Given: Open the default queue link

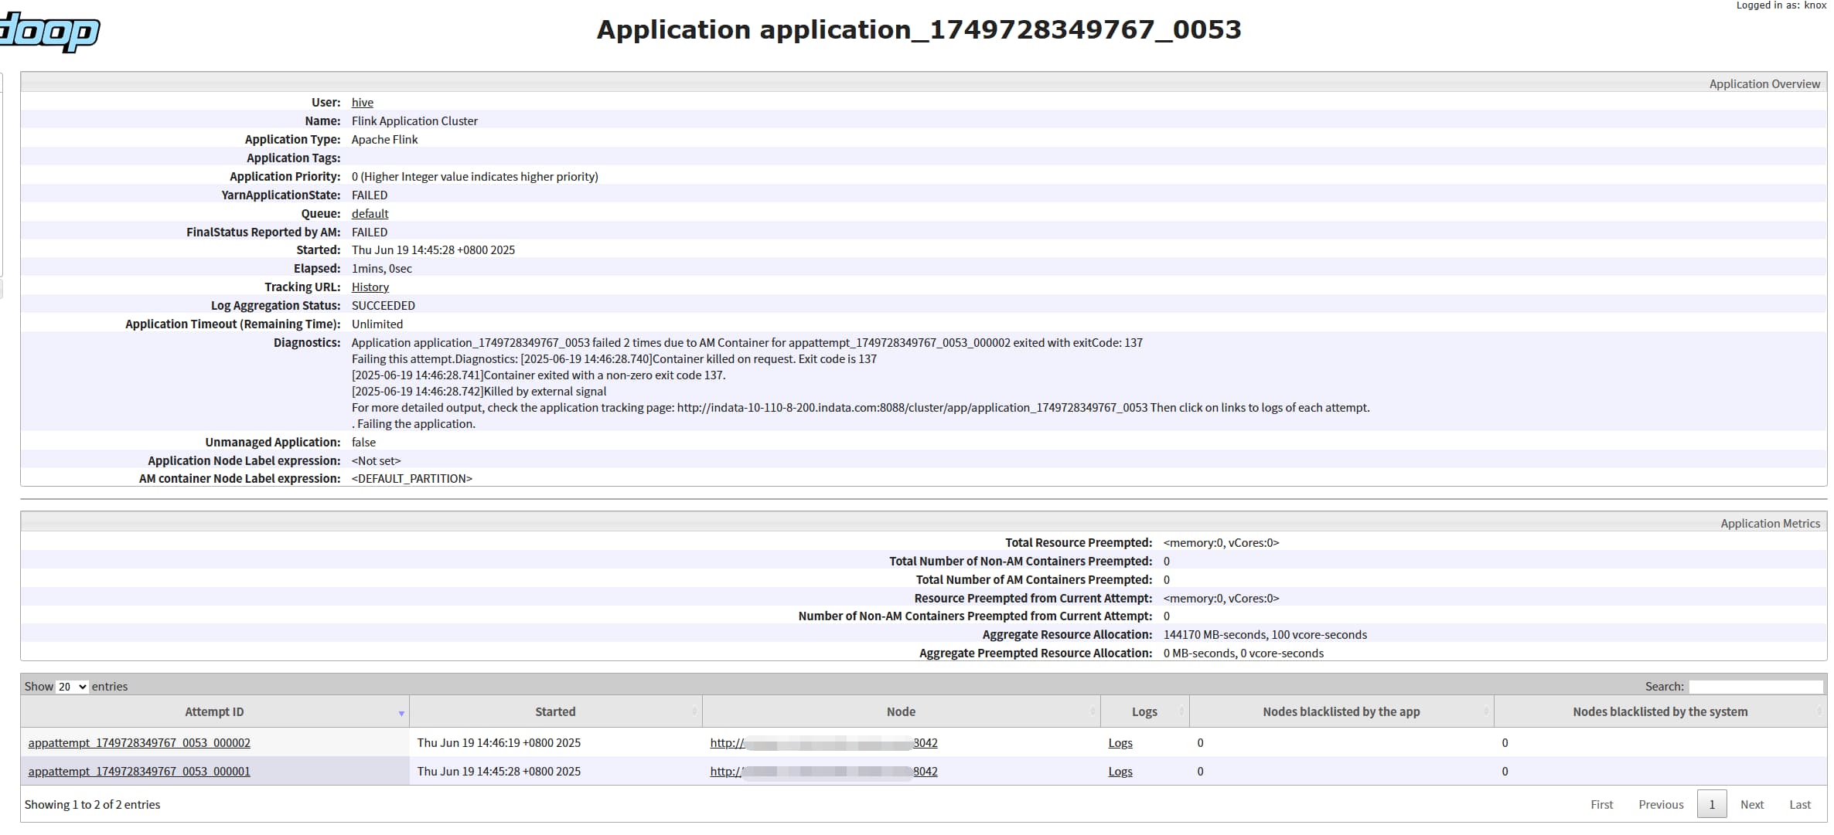Looking at the screenshot, I should click(x=370, y=214).
